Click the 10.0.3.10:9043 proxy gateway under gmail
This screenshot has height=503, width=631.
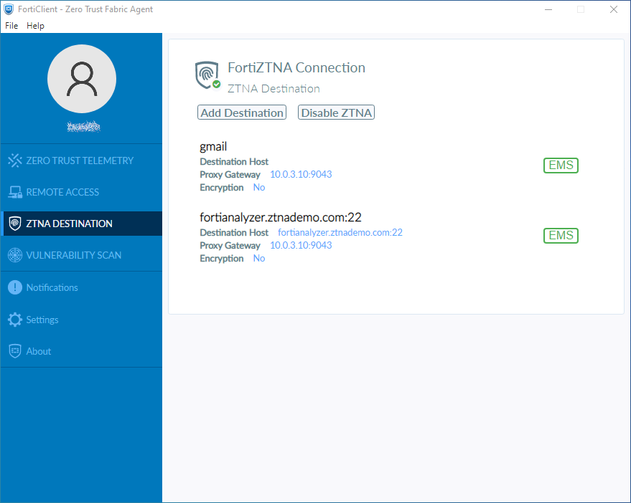tap(300, 173)
